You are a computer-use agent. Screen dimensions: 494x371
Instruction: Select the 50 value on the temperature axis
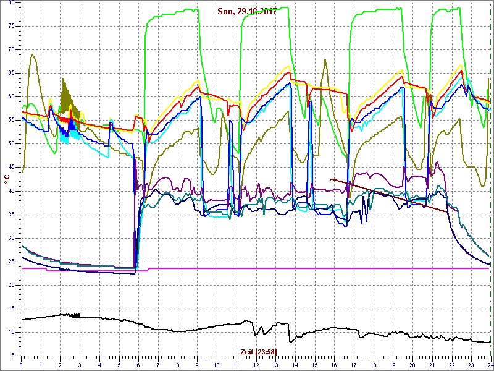(12, 144)
